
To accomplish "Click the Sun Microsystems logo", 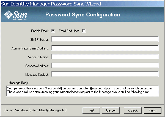I will [16, 15].
